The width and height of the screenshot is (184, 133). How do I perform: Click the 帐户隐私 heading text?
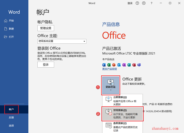[45, 22]
